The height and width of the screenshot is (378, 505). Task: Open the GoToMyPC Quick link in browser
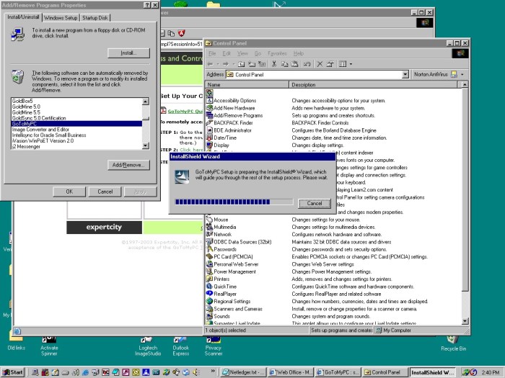click(185, 111)
